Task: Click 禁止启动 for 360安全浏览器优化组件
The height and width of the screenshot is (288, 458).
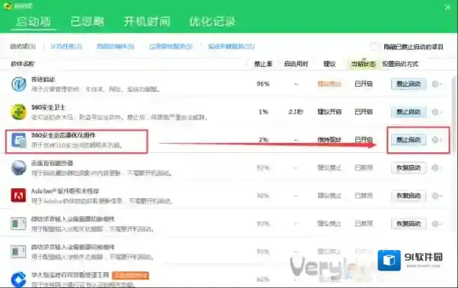Action: coord(407,139)
